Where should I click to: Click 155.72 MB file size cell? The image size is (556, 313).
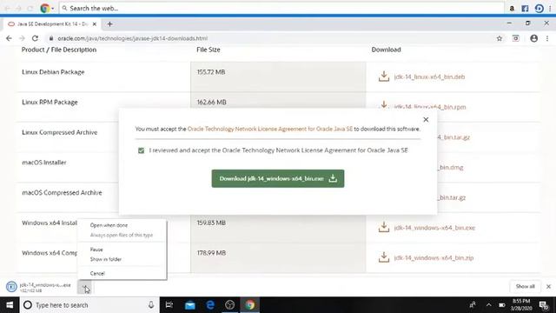click(211, 72)
